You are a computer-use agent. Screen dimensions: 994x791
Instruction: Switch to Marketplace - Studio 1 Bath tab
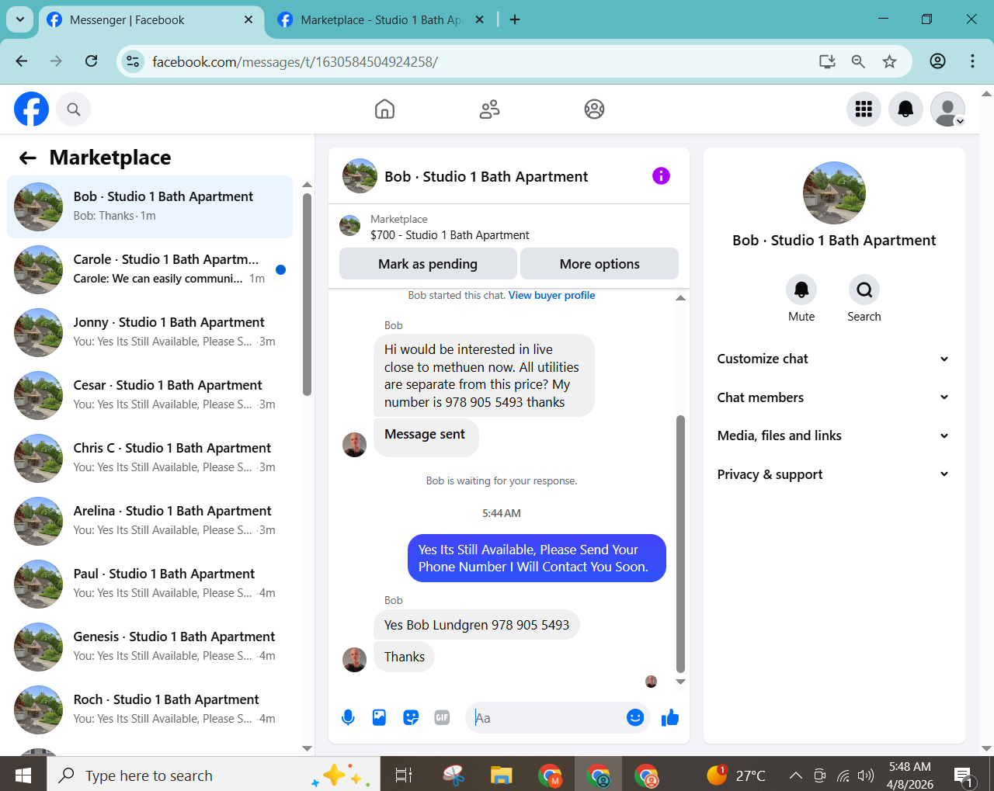pyautogui.click(x=381, y=20)
